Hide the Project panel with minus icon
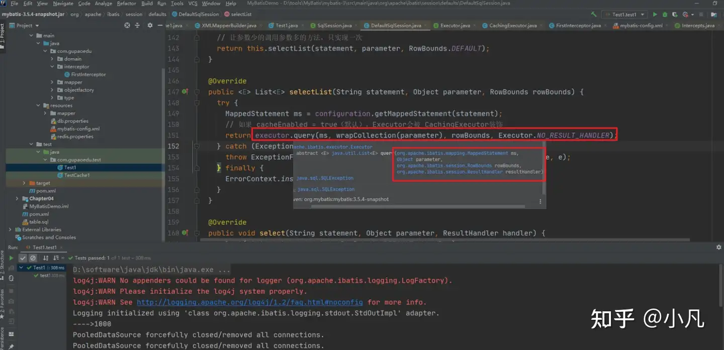Viewport: 724px width, 350px height. tap(160, 25)
